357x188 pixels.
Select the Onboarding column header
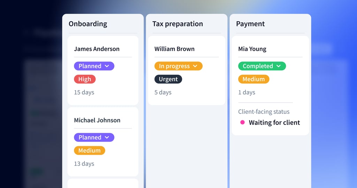tap(88, 24)
